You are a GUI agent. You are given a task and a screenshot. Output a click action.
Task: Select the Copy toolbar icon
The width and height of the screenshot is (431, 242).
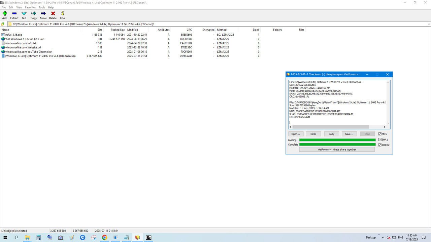[33, 15]
